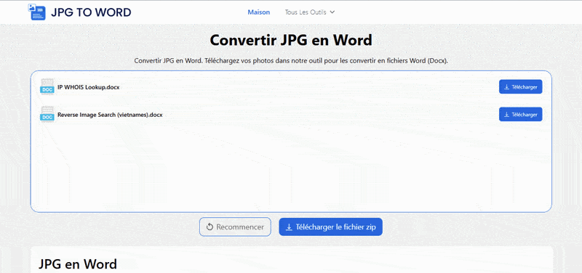Select Reverse Image Search (vietnames).docx file name
The image size is (582, 273).
110,115
